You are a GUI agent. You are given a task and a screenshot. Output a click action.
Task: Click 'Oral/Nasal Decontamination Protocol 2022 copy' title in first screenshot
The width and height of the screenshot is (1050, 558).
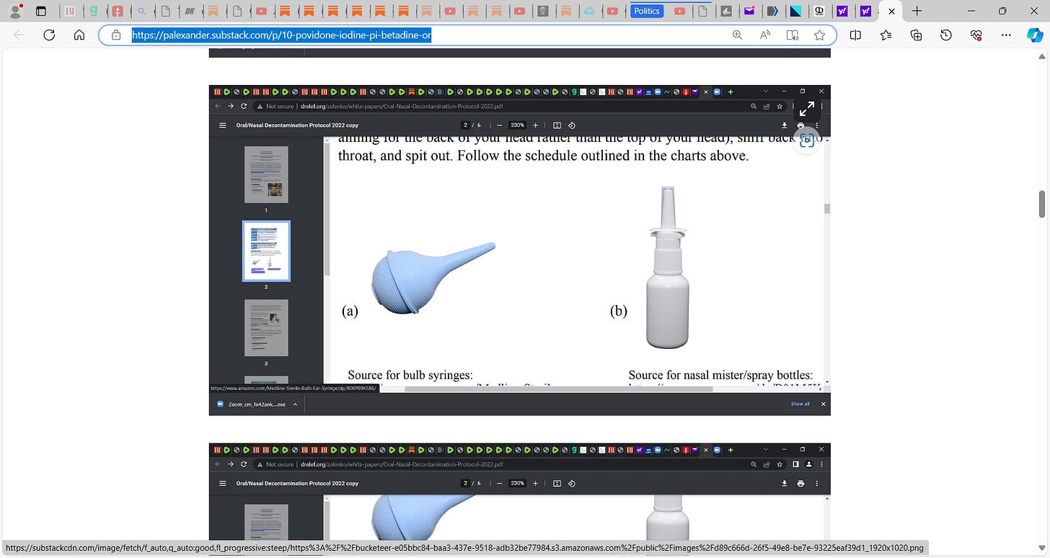click(297, 125)
